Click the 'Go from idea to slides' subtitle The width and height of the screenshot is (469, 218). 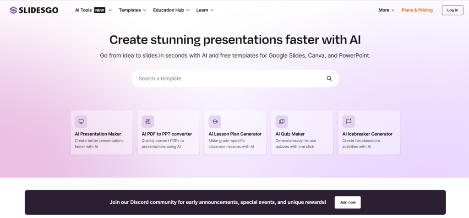point(235,55)
